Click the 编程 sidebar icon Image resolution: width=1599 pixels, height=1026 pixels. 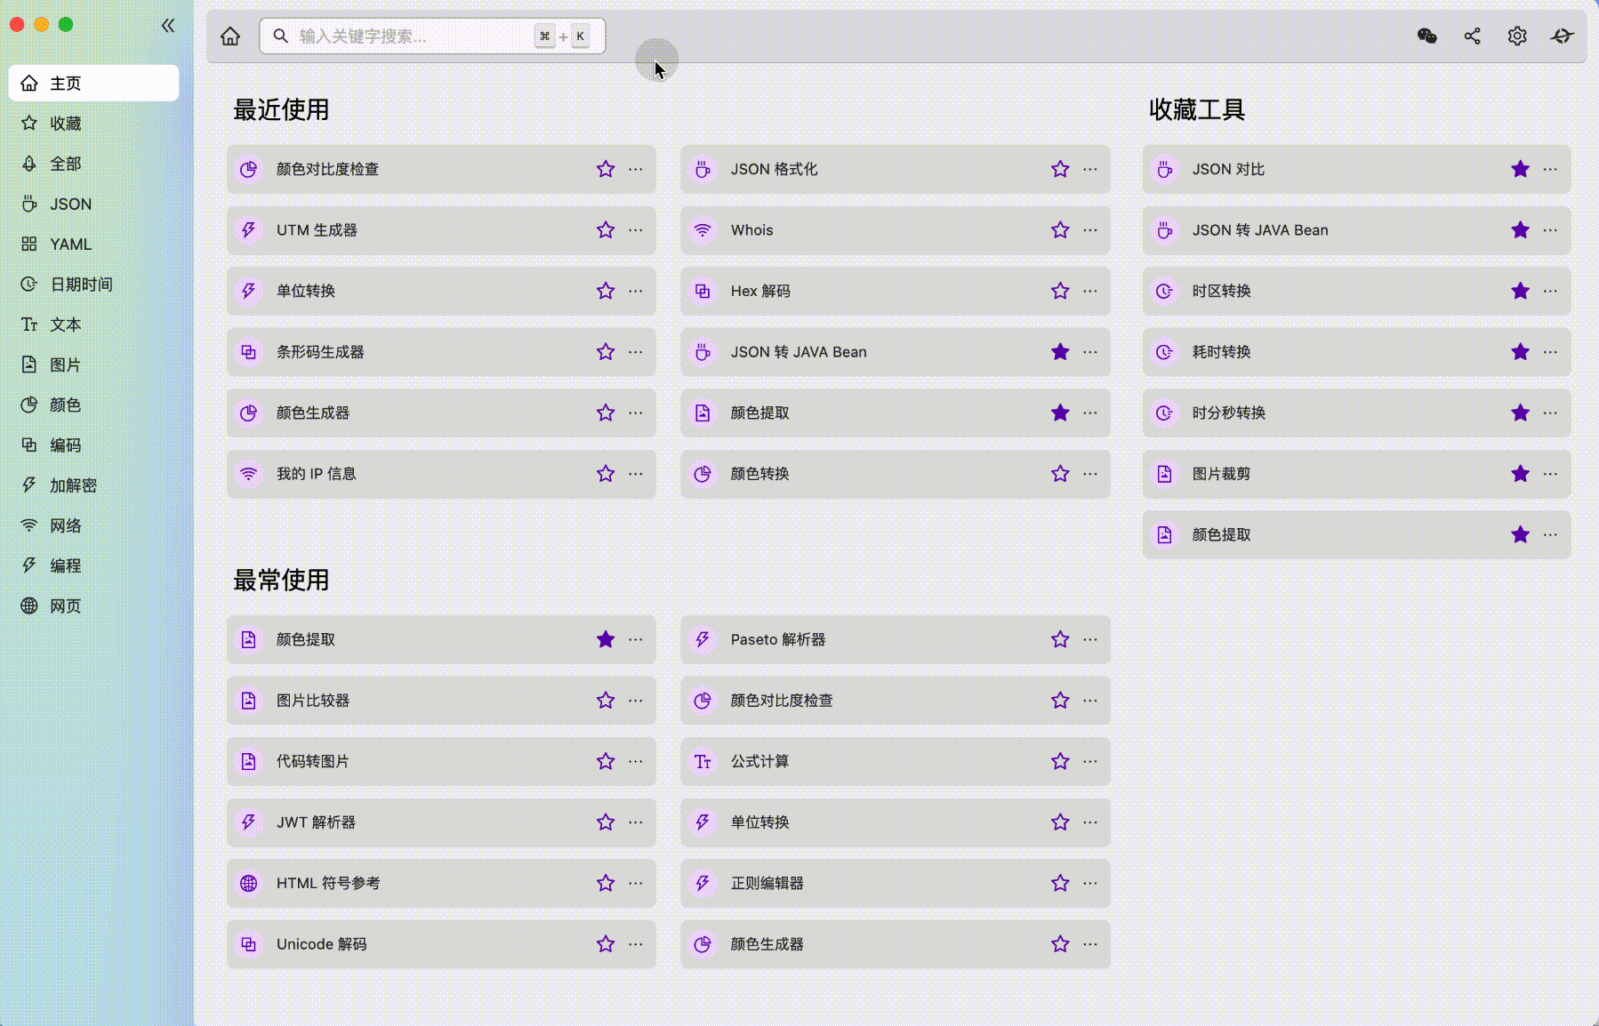tap(29, 565)
